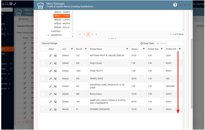Open substitution icon for PIZZA TEST11 row
The width and height of the screenshot is (205, 130).
click(x=55, y=71)
